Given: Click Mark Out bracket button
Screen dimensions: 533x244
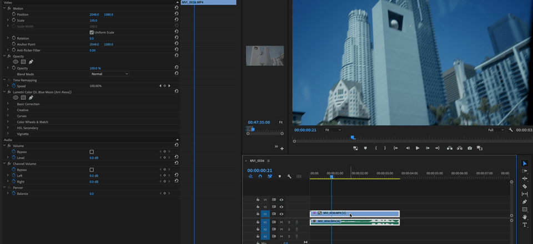Looking at the screenshot, I should tap(385, 148).
